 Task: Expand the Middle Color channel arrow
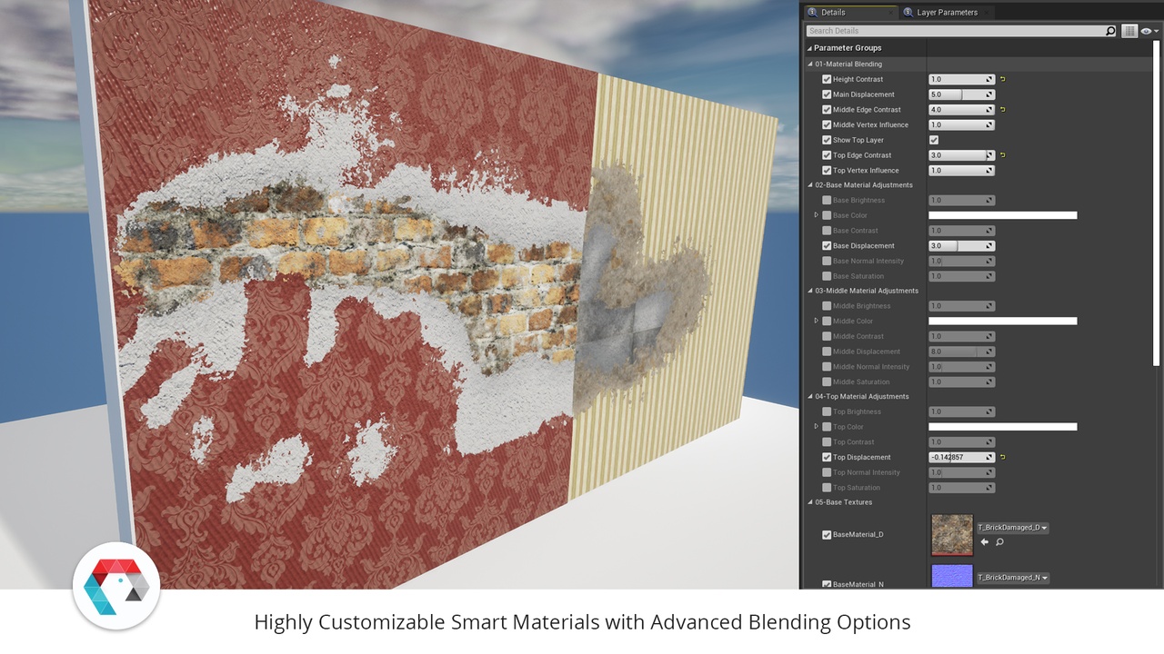coord(817,321)
